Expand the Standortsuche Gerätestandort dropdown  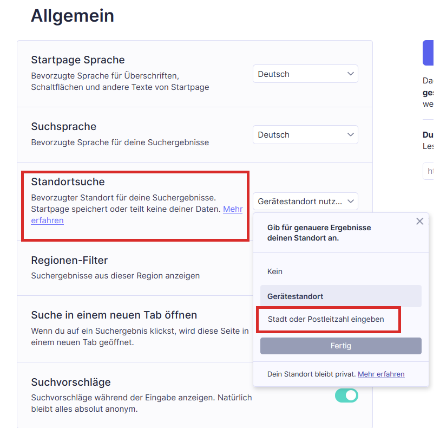(x=305, y=202)
